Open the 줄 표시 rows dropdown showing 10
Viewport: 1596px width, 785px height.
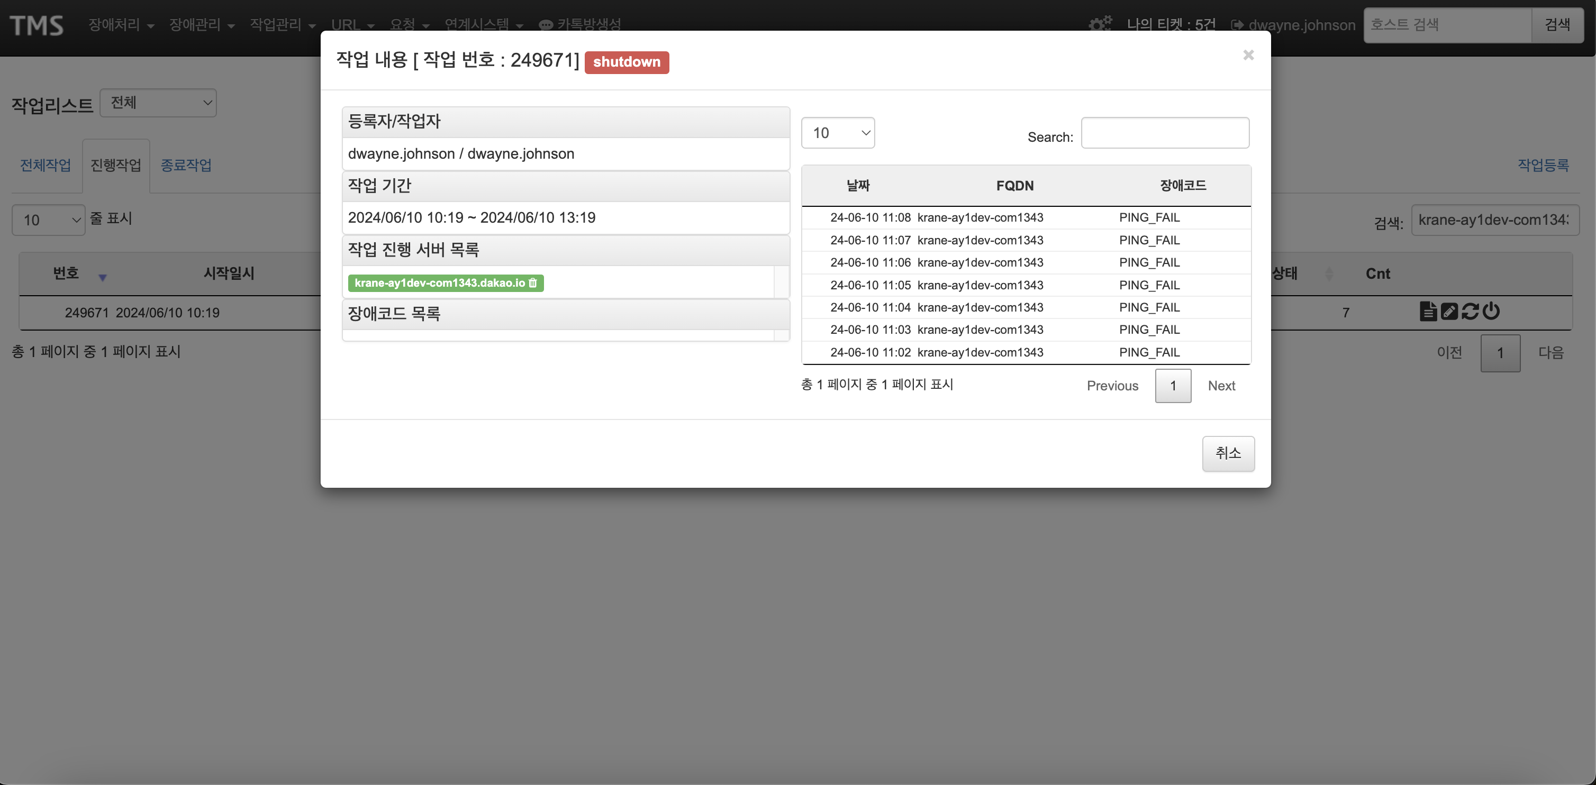(x=48, y=220)
